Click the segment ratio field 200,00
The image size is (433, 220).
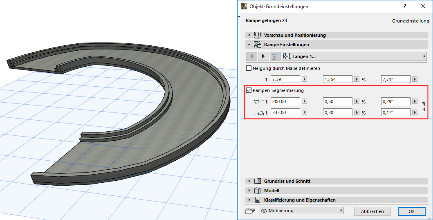tap(285, 101)
